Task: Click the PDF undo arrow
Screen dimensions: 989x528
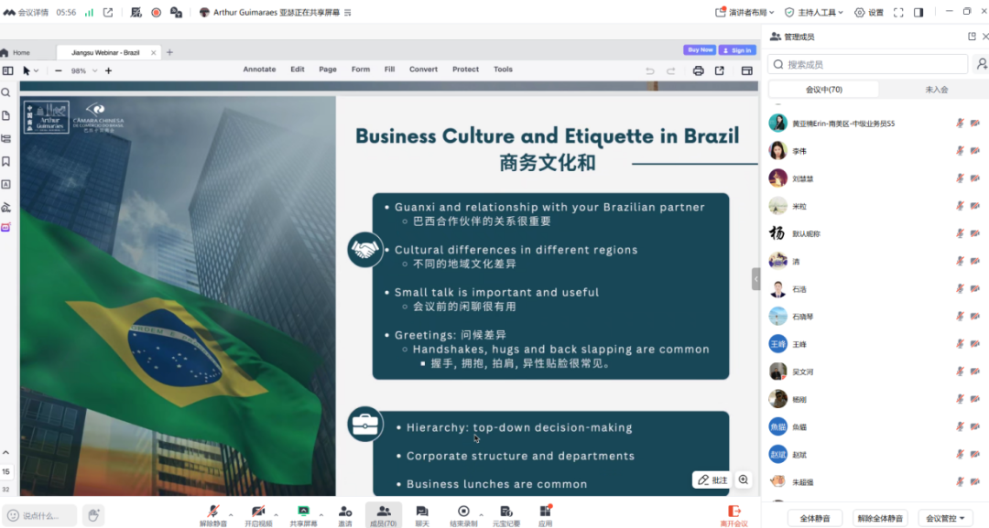Action: [x=649, y=70]
